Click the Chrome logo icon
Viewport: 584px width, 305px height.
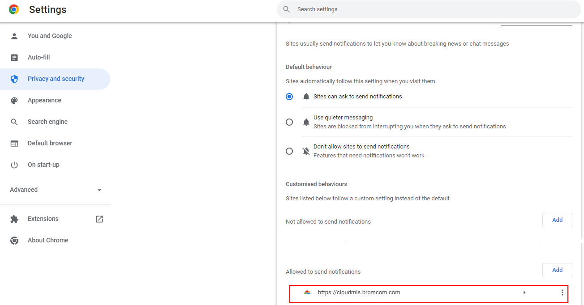point(14,9)
